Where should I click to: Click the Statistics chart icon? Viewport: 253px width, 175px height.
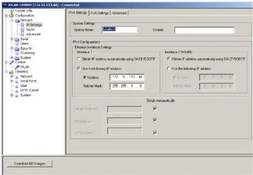(x=11, y=72)
